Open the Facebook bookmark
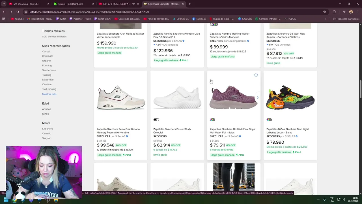 [199, 19]
